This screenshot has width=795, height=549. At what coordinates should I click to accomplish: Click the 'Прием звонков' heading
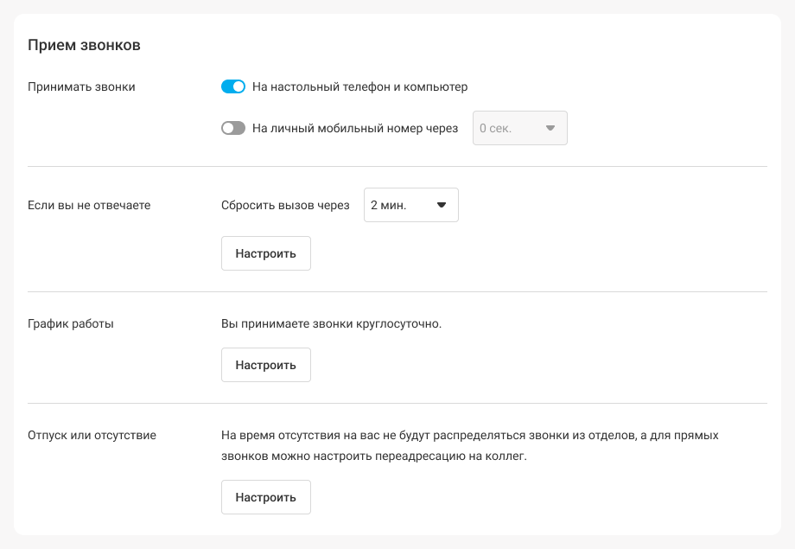point(84,45)
